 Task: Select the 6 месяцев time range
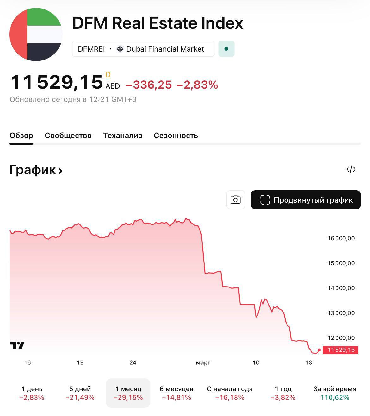pyautogui.click(x=176, y=393)
